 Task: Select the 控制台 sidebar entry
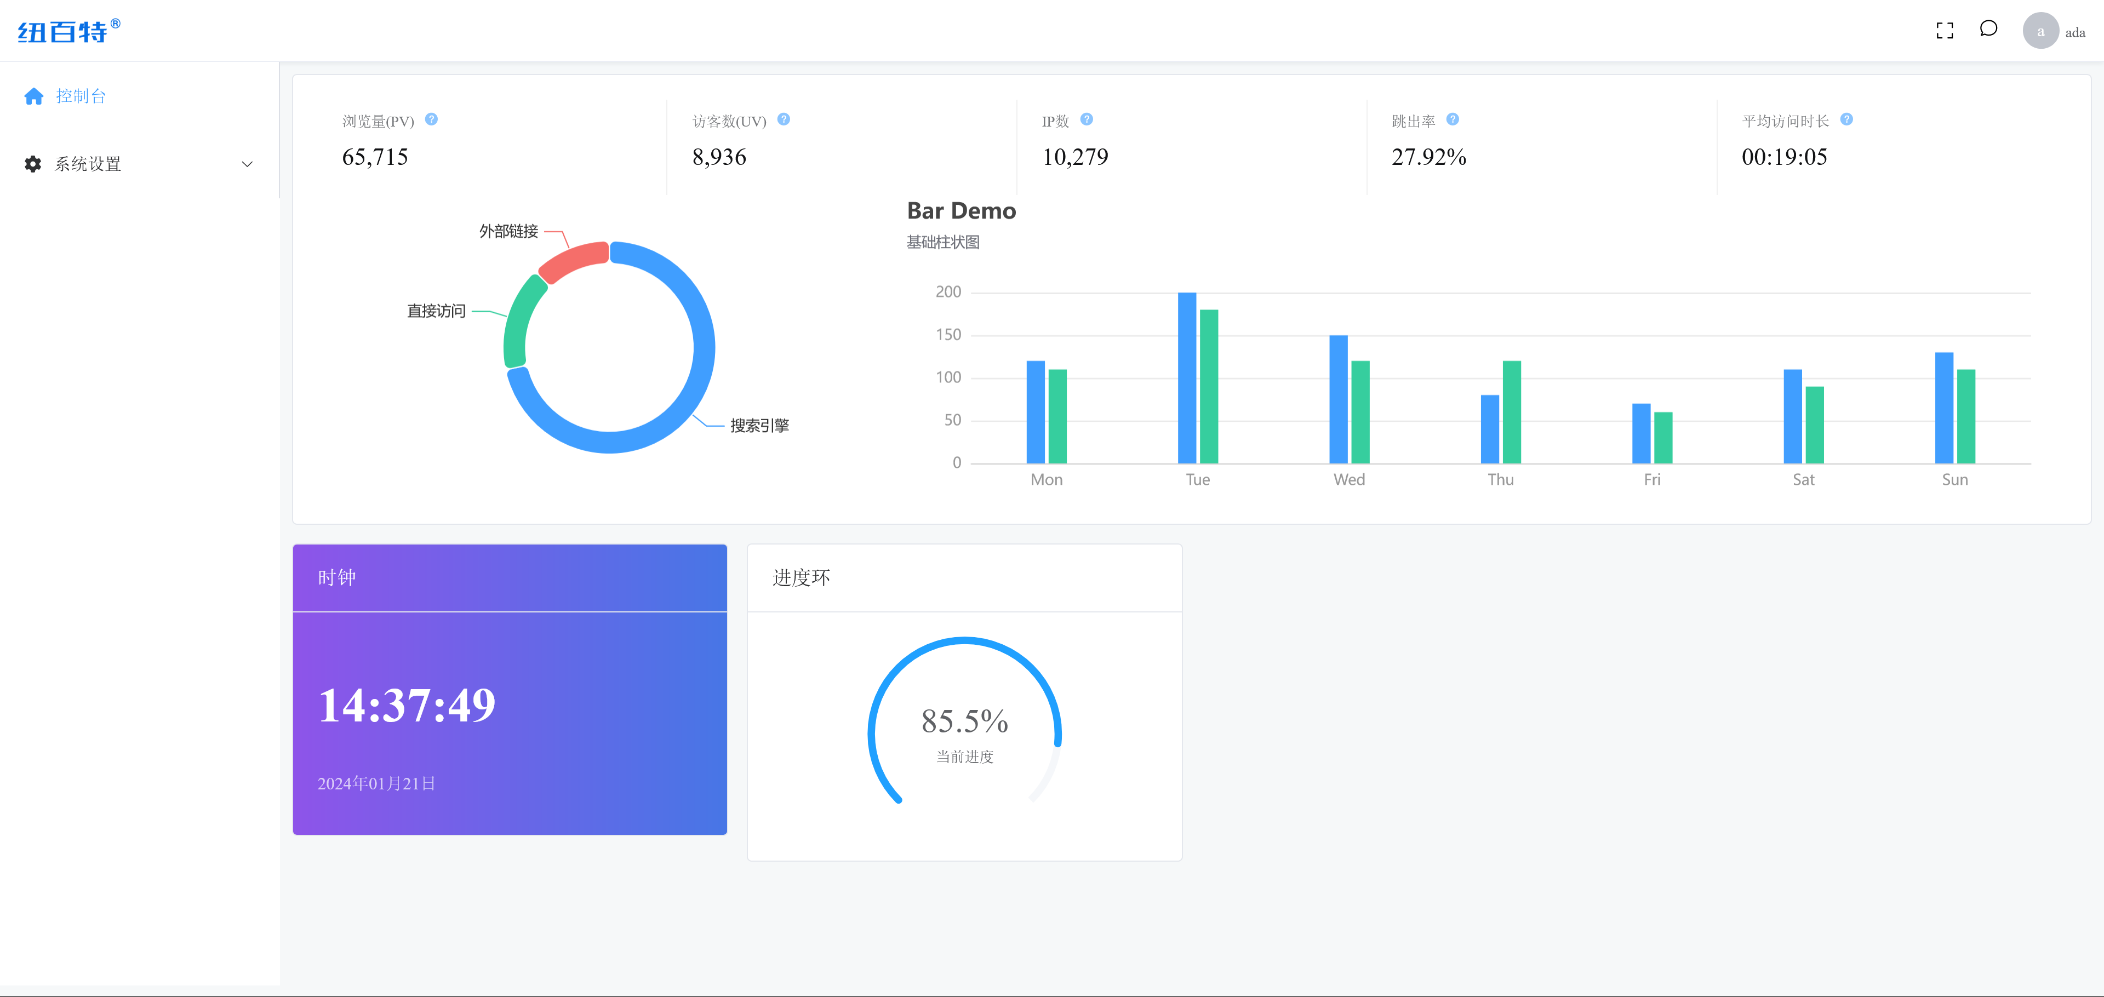(x=80, y=95)
